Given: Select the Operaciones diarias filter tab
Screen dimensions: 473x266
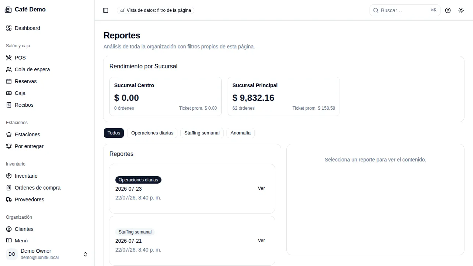Looking at the screenshot, I should 152,133.
